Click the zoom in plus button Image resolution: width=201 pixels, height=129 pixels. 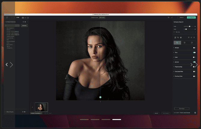pos(15,17)
